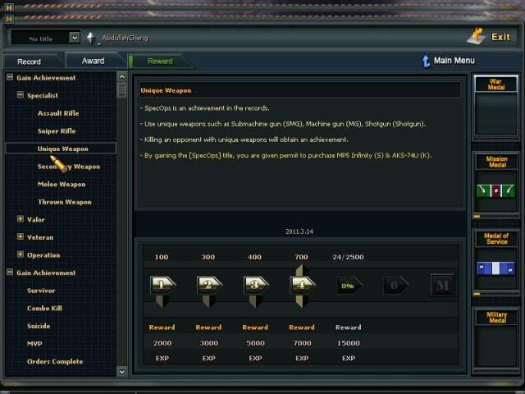
Task: Return to Main Menu
Action: 447,61
